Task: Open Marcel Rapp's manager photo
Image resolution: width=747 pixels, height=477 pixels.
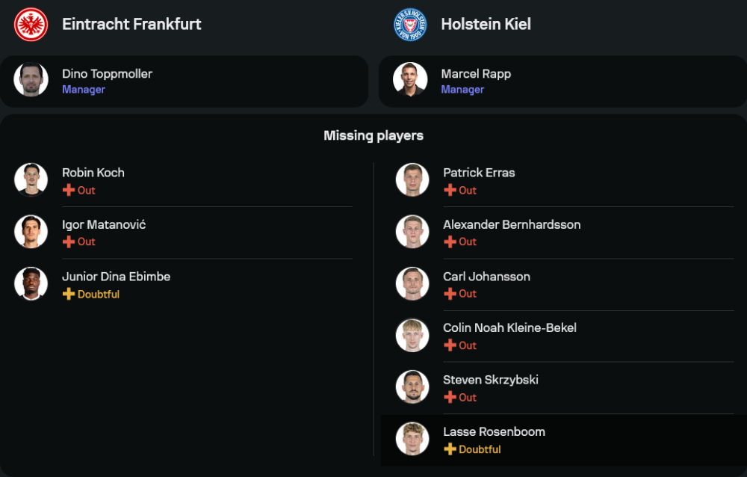Action: 410,80
